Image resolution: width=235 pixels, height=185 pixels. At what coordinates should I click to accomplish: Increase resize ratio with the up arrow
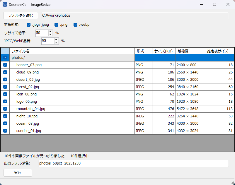50,31
